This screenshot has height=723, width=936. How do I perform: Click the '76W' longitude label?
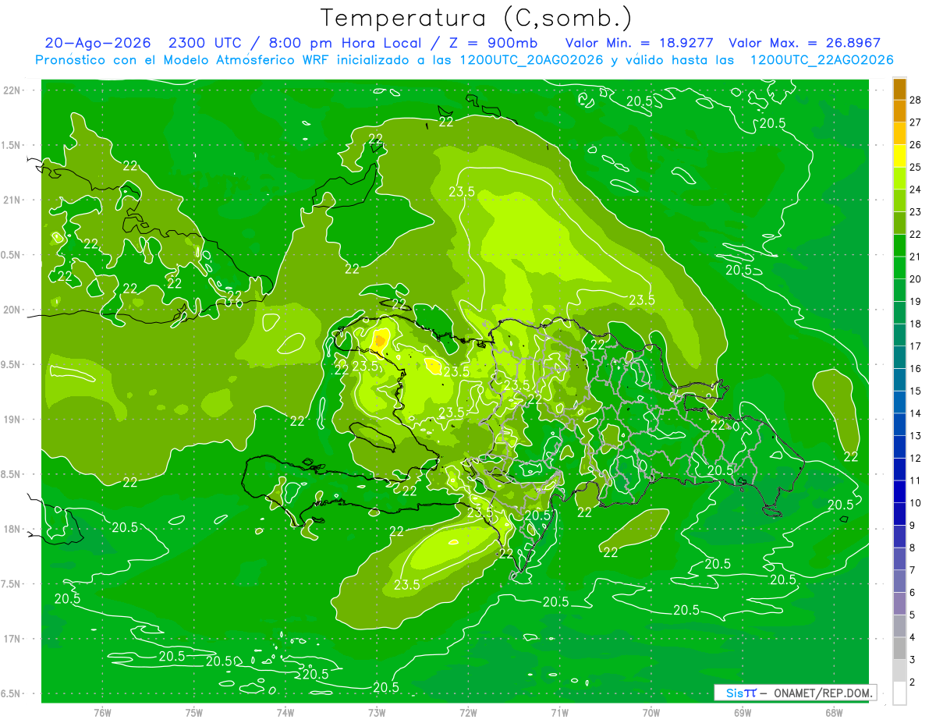point(102,712)
